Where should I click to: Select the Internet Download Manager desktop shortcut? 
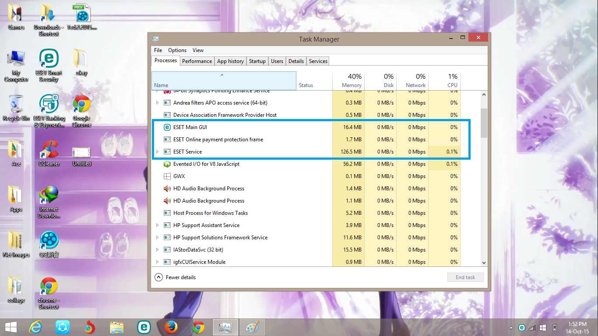point(49,202)
